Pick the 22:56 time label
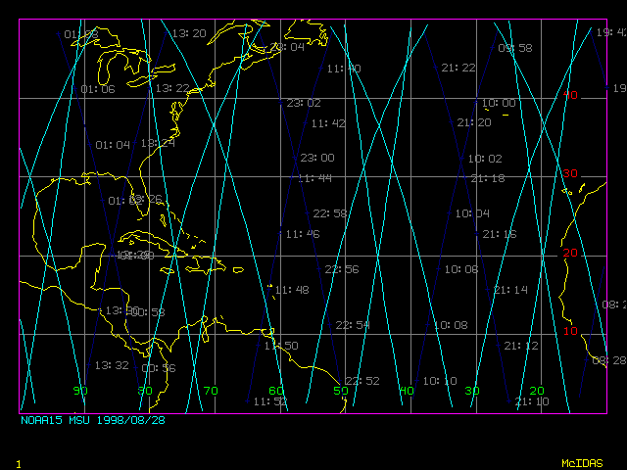Image resolution: width=627 pixels, height=470 pixels. click(x=342, y=269)
